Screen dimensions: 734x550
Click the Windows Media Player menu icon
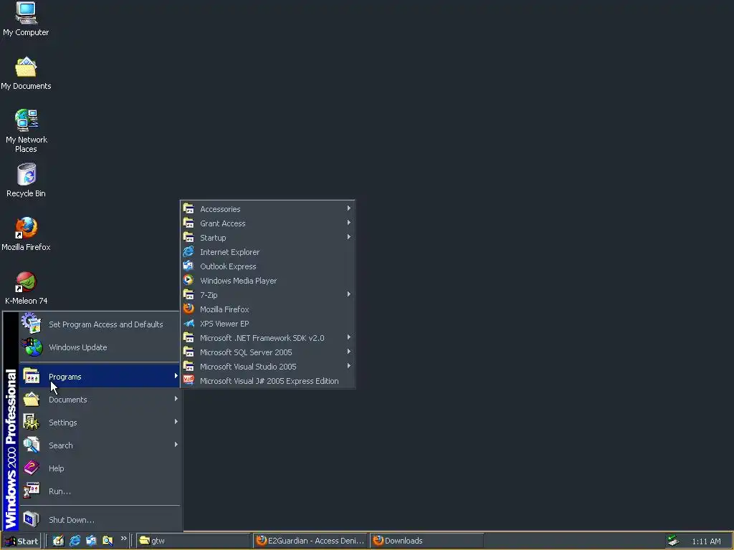point(189,280)
